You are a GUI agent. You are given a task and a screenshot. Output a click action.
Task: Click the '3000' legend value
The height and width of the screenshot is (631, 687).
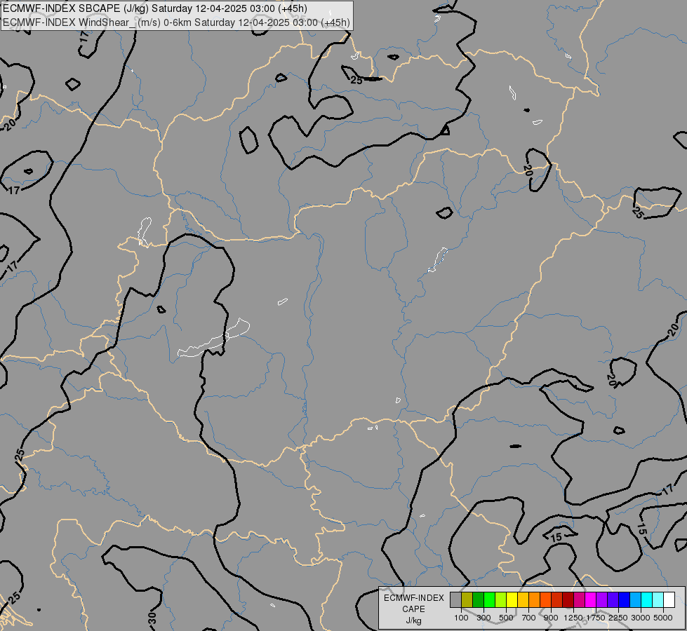641,618
